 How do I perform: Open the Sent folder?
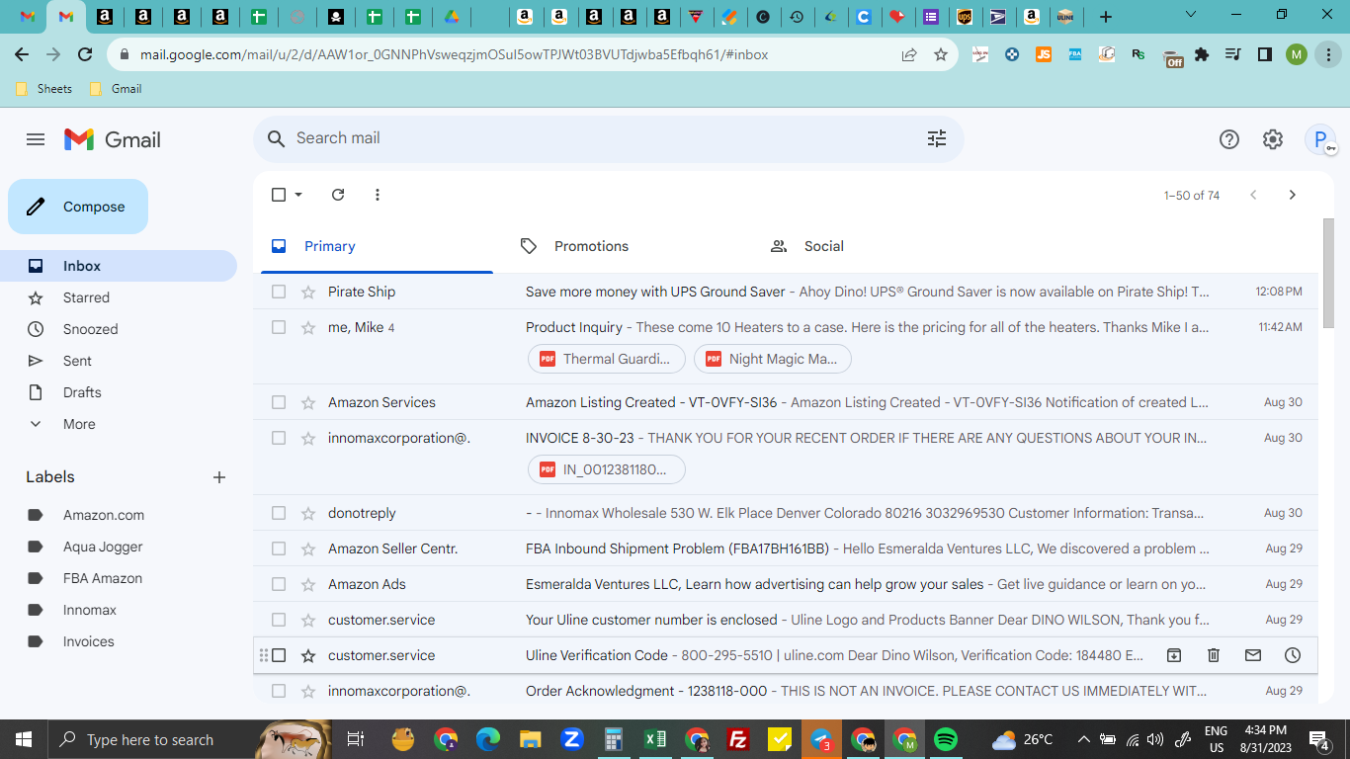[119, 361]
